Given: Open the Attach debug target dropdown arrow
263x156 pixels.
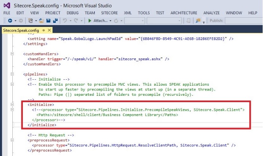Looking at the screenshot, I should pyautogui.click(x=110, y=21).
